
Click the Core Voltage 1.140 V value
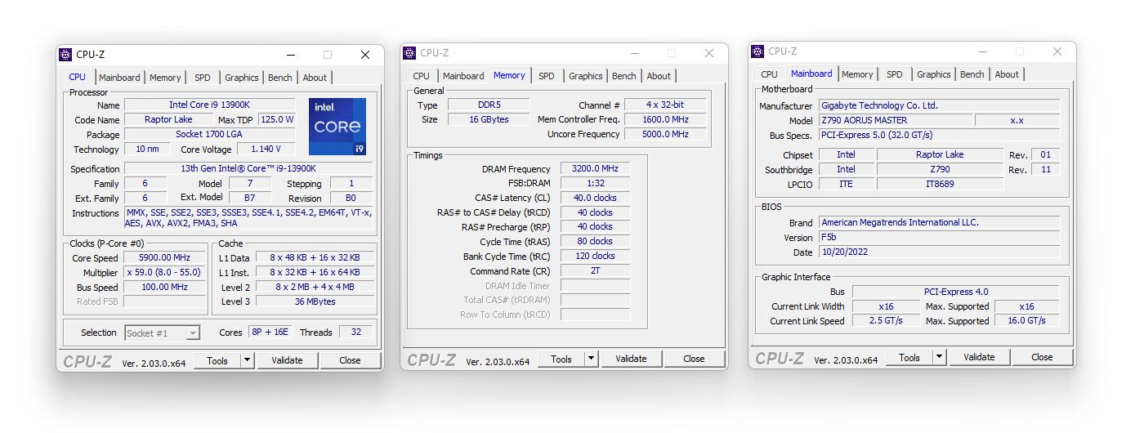(x=266, y=150)
